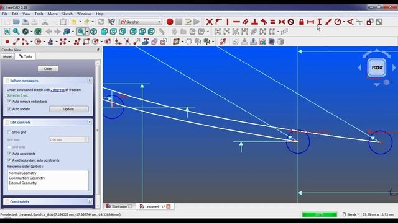The image size is (398, 223).
Task: Toggle Auto remove redundants checkbox
Action: pos(9,102)
